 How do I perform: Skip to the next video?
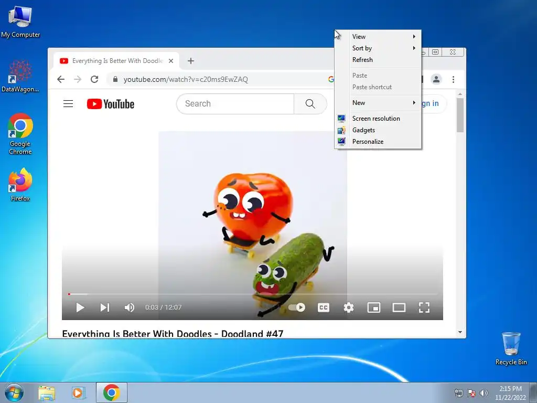coord(105,307)
